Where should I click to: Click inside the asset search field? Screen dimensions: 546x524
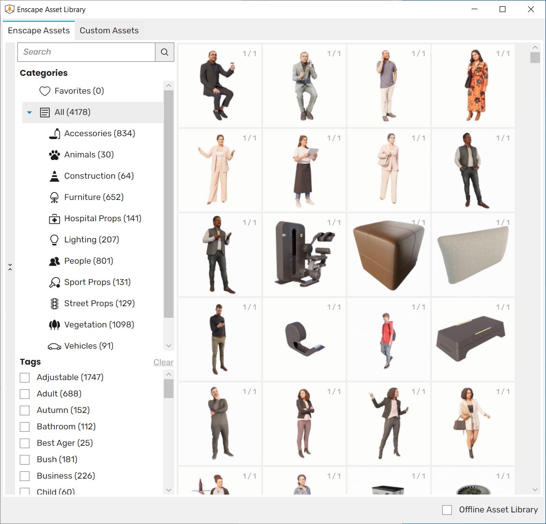tap(86, 52)
